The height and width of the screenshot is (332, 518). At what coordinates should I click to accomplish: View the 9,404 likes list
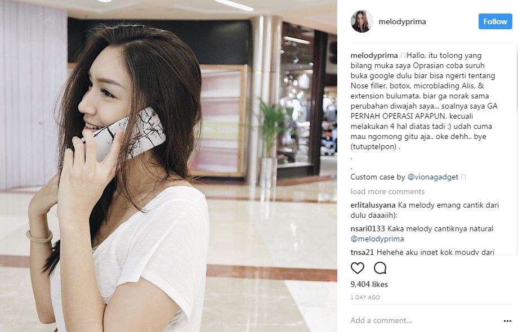click(369, 284)
